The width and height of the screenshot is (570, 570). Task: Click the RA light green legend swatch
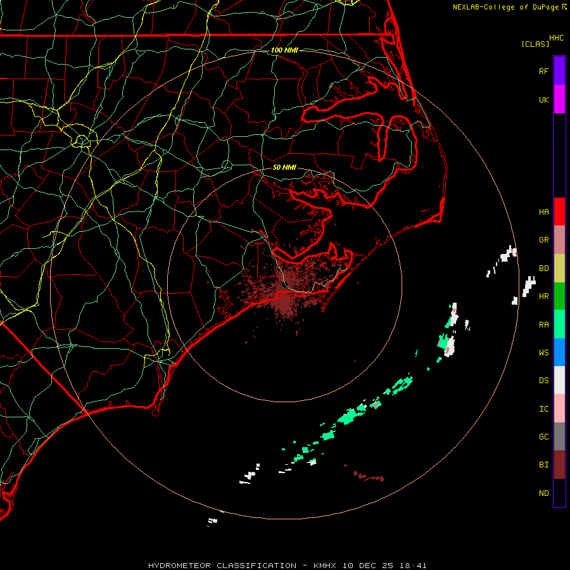[x=559, y=324]
